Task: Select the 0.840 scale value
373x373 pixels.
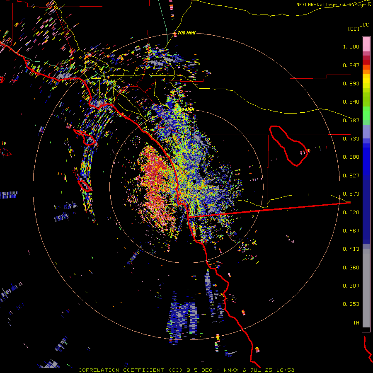Action: 351,102
